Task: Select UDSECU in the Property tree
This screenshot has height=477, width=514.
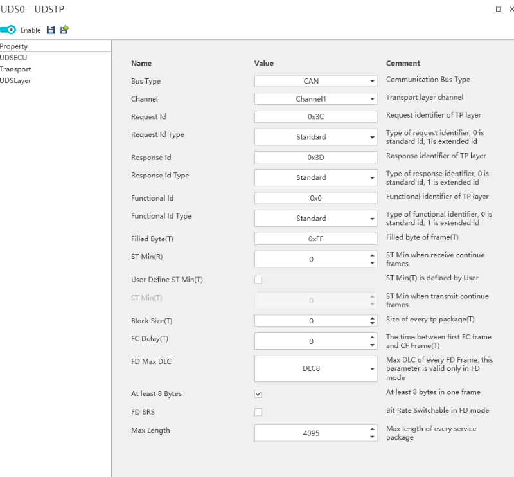Action: tap(14, 58)
